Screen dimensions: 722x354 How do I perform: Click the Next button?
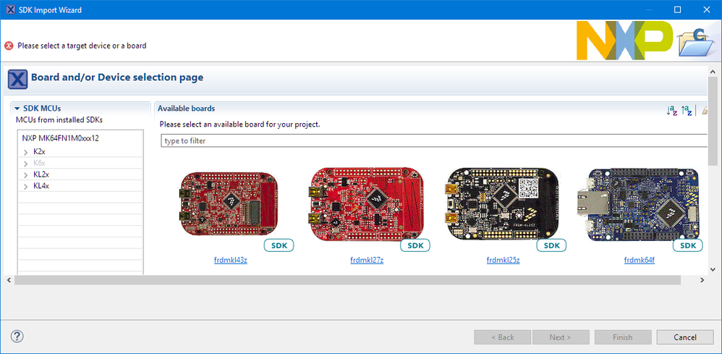[x=561, y=337]
